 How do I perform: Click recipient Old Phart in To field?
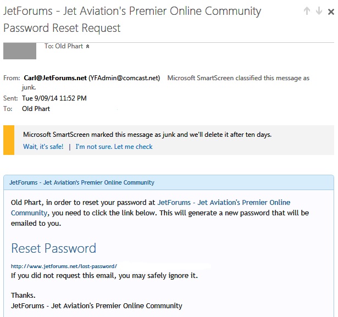pos(36,109)
